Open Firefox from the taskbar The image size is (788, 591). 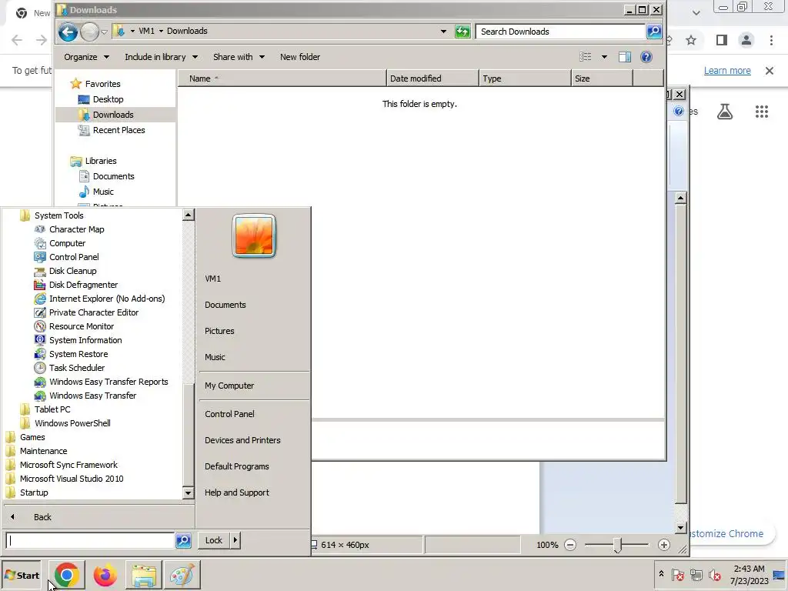[105, 575]
